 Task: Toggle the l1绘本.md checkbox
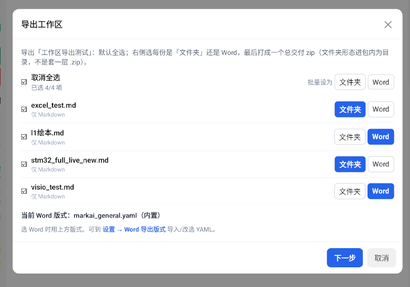click(x=24, y=137)
